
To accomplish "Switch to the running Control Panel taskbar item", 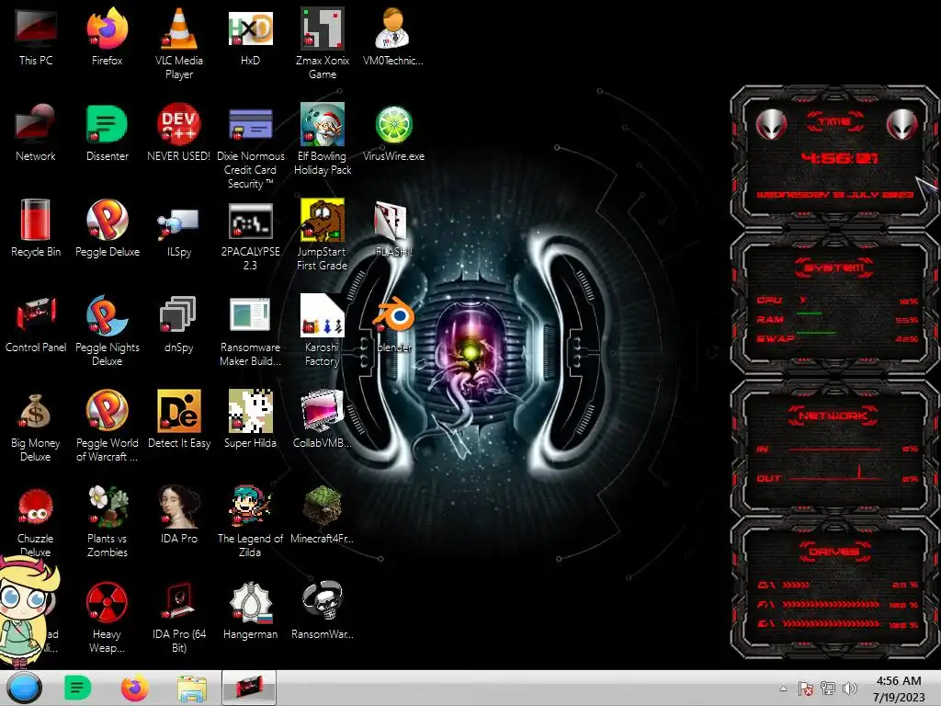I will click(x=249, y=688).
